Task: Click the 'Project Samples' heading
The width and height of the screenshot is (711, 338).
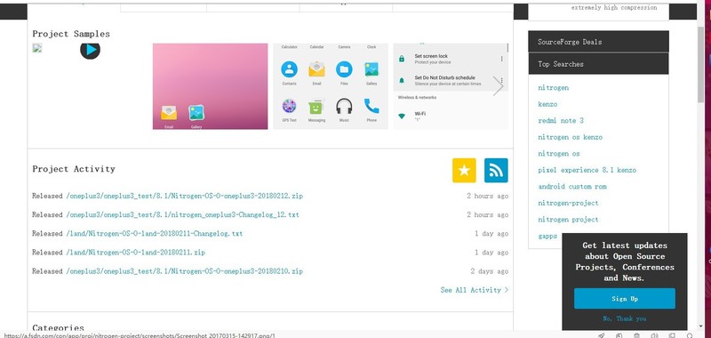Action: coord(71,34)
